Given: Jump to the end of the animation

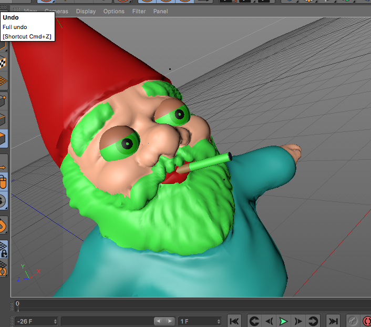Looking at the screenshot, I should point(333,321).
